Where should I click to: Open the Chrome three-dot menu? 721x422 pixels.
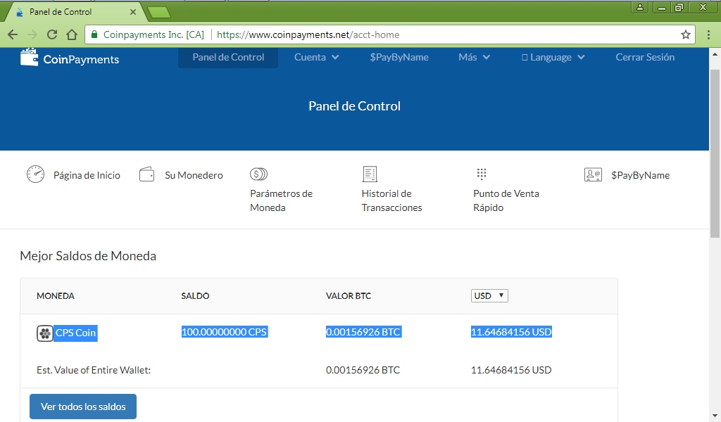[708, 34]
